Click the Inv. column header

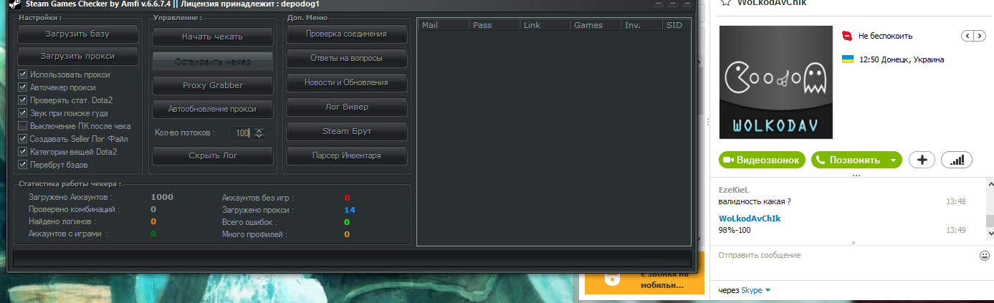point(642,25)
